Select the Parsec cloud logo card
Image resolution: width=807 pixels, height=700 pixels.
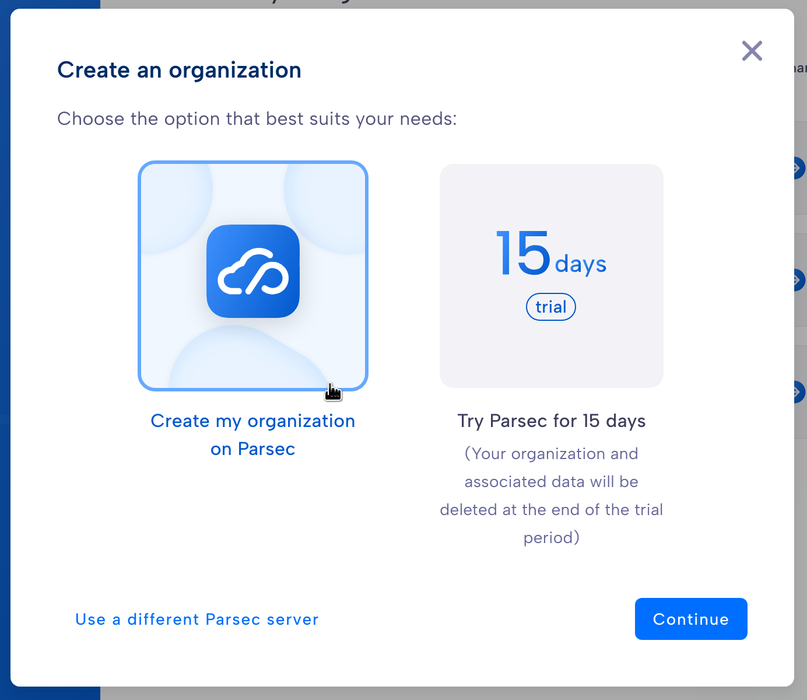click(253, 276)
